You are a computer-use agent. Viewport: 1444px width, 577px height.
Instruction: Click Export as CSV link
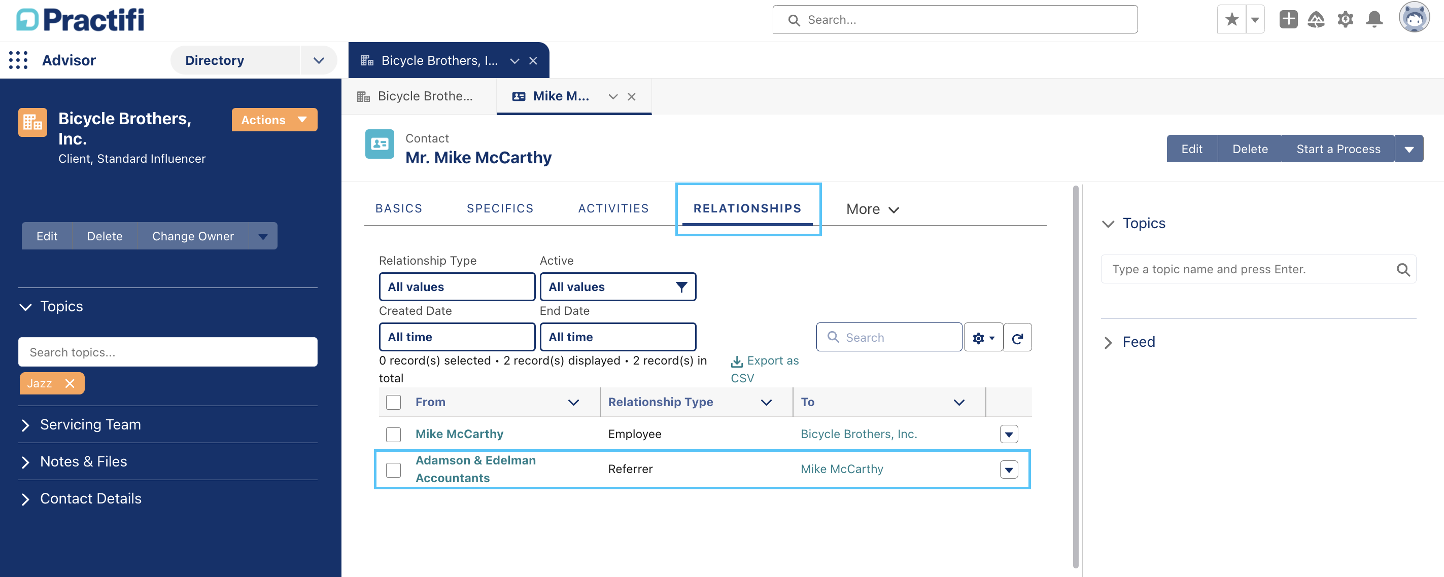click(765, 369)
